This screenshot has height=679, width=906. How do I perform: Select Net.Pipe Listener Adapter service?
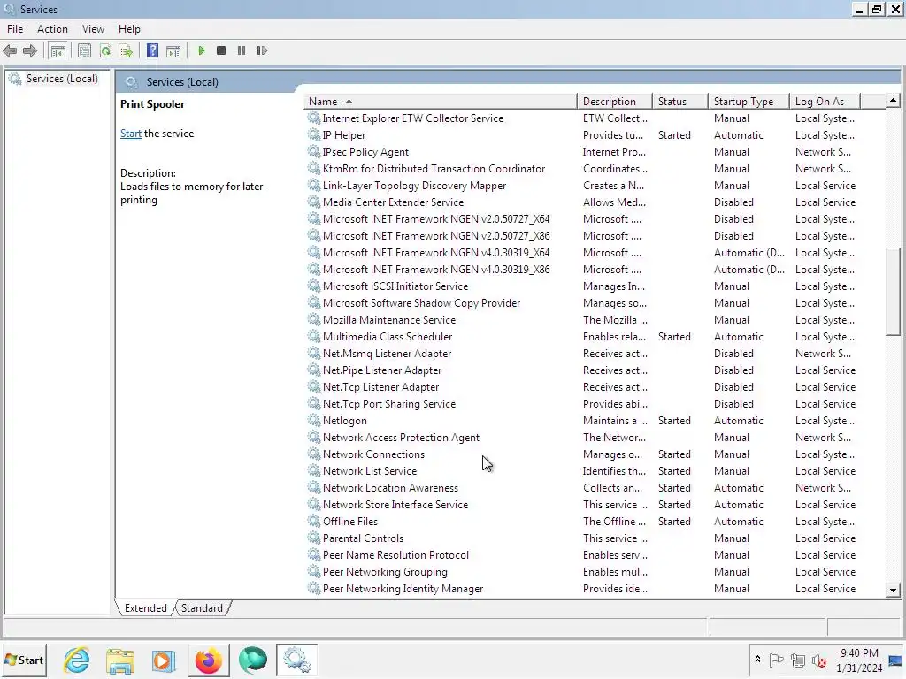(382, 370)
